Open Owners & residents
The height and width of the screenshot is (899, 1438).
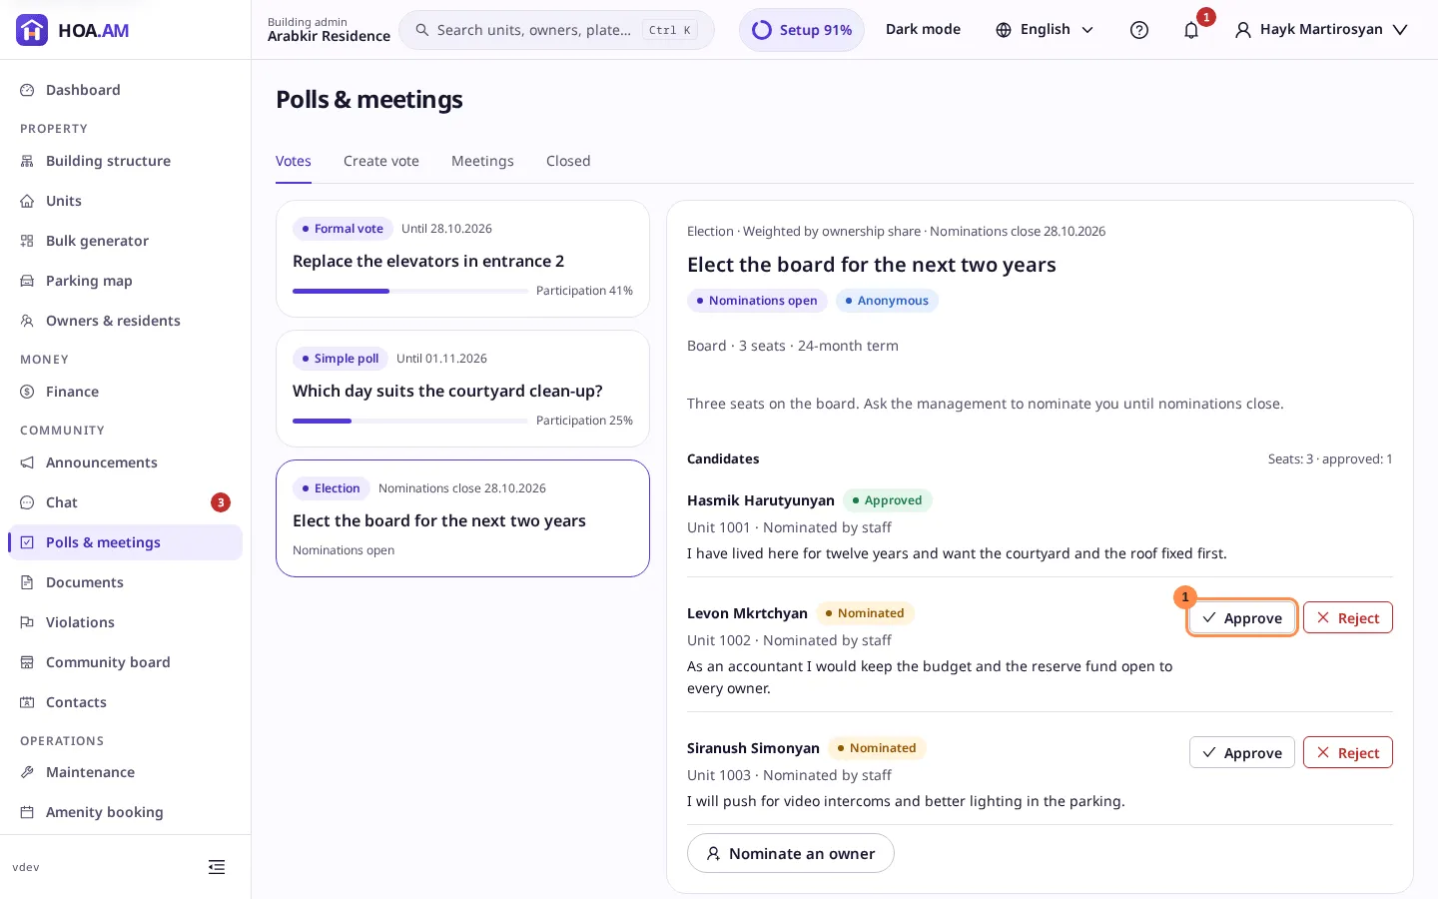coord(125,321)
